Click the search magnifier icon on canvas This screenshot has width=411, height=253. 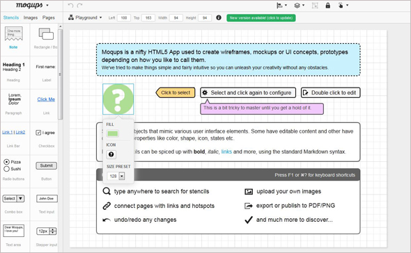click(107, 191)
